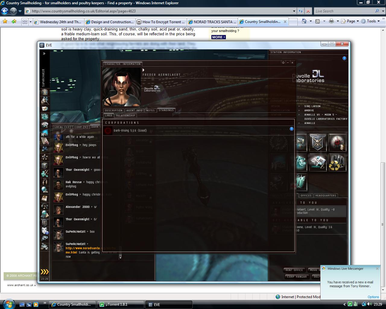Click Show Desktop in quick launch

point(22,304)
